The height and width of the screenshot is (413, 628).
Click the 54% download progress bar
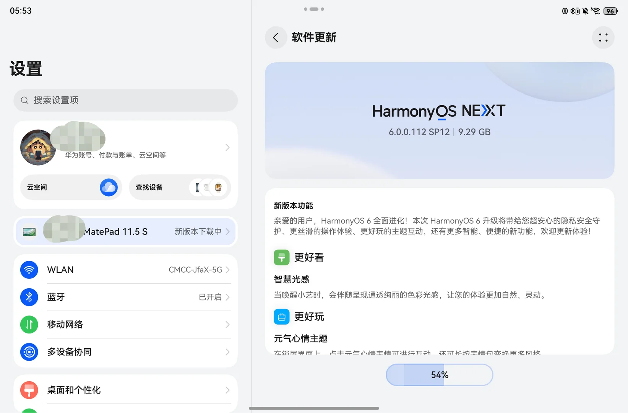pyautogui.click(x=439, y=375)
